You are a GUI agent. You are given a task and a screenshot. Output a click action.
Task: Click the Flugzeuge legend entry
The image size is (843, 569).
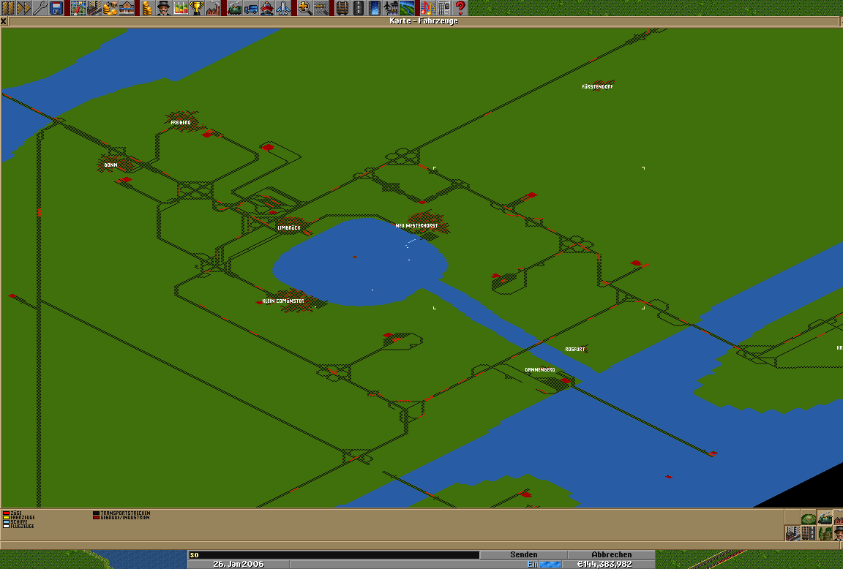pos(18,526)
